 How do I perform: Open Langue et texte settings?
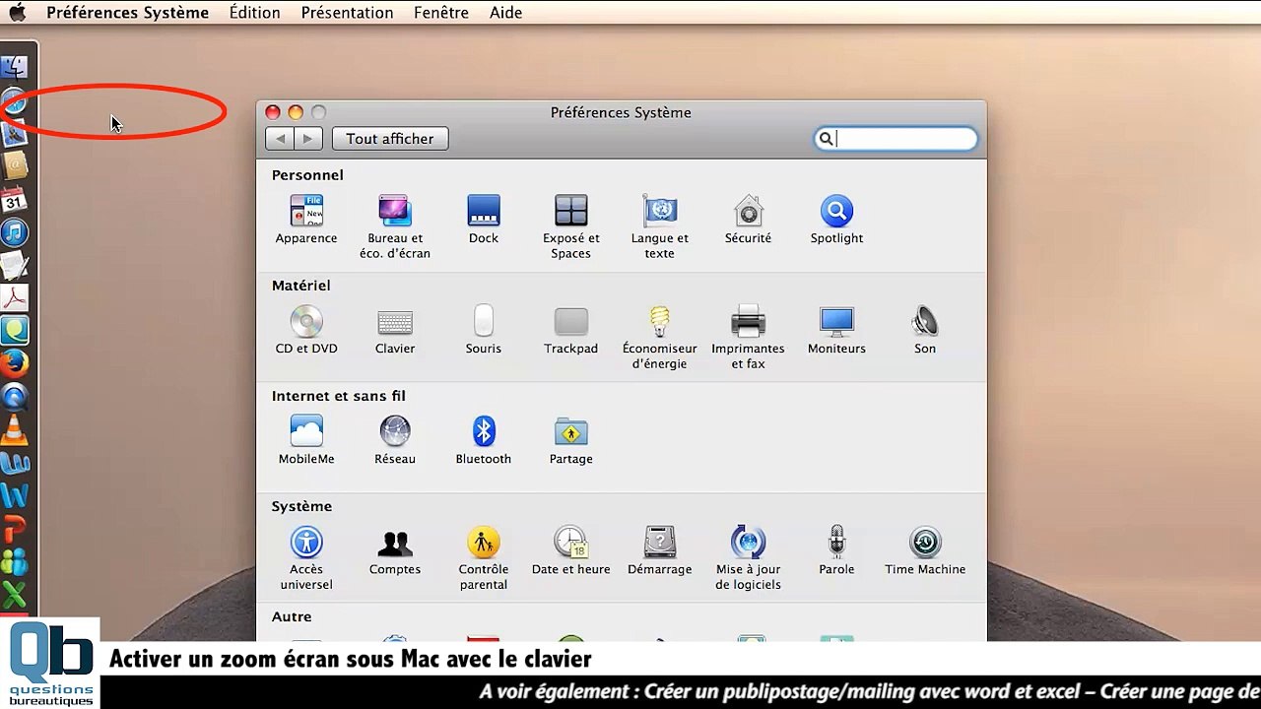point(659,212)
